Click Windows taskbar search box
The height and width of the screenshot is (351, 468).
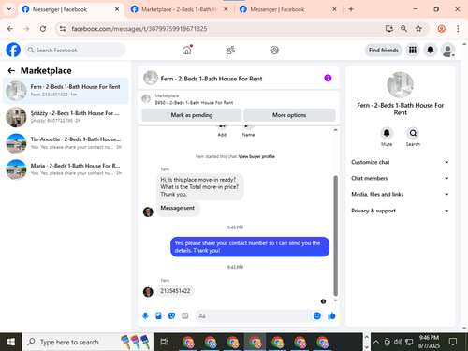point(88,342)
